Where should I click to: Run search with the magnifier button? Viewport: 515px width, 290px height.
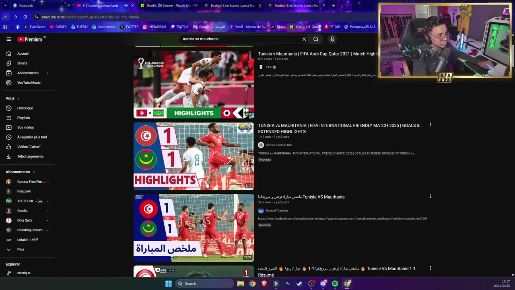pyautogui.click(x=316, y=39)
